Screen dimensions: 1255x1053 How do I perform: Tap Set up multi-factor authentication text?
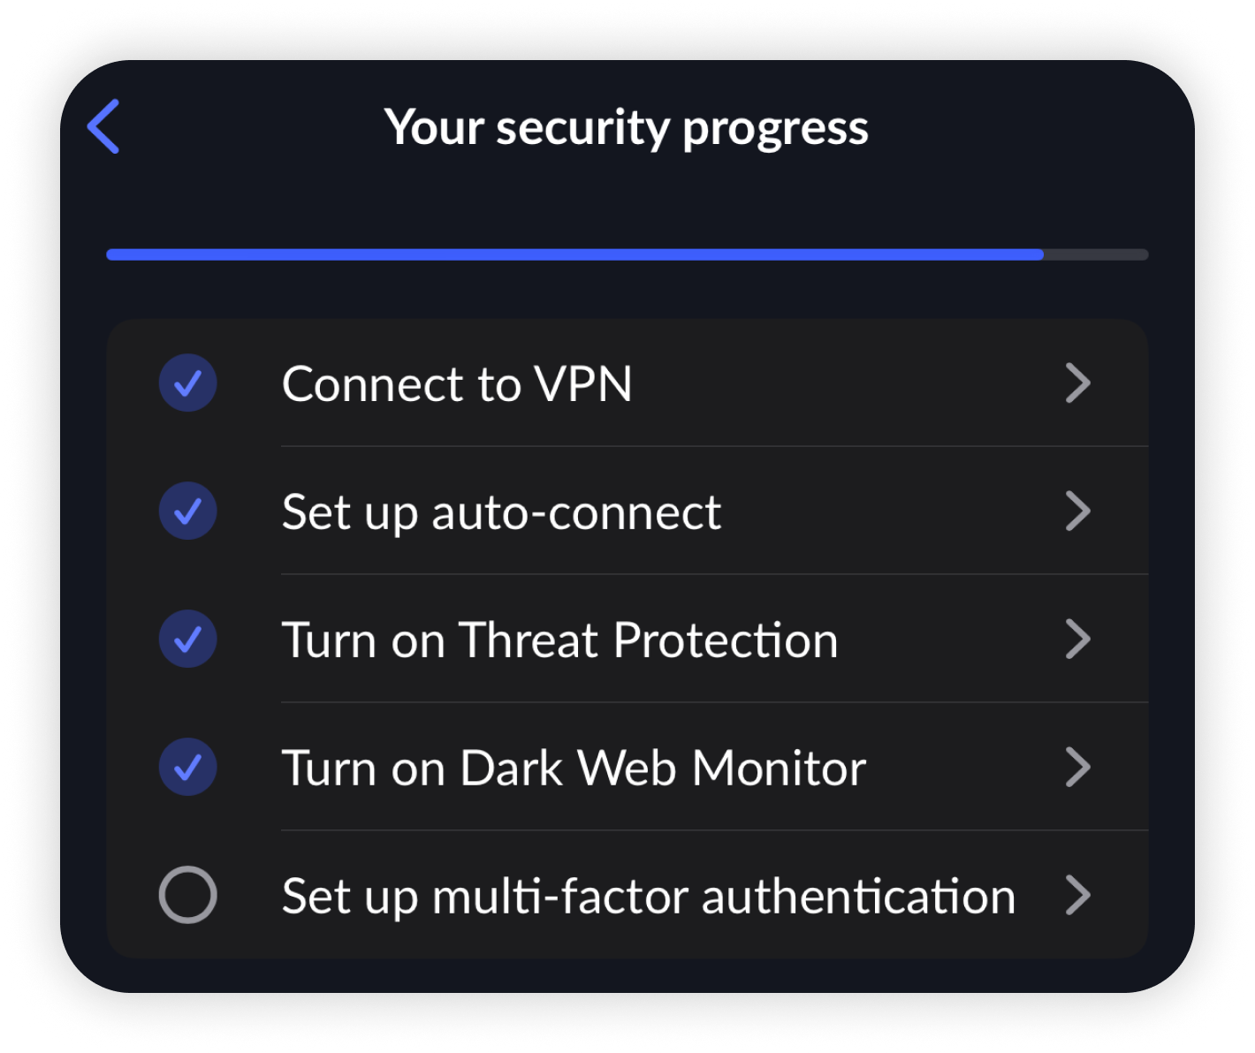click(649, 896)
